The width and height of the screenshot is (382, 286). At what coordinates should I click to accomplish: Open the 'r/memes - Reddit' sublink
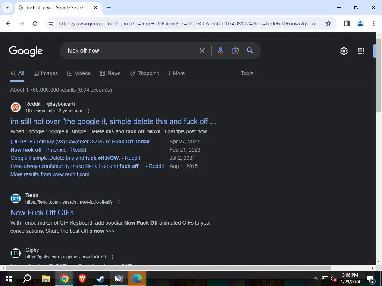[48, 150]
